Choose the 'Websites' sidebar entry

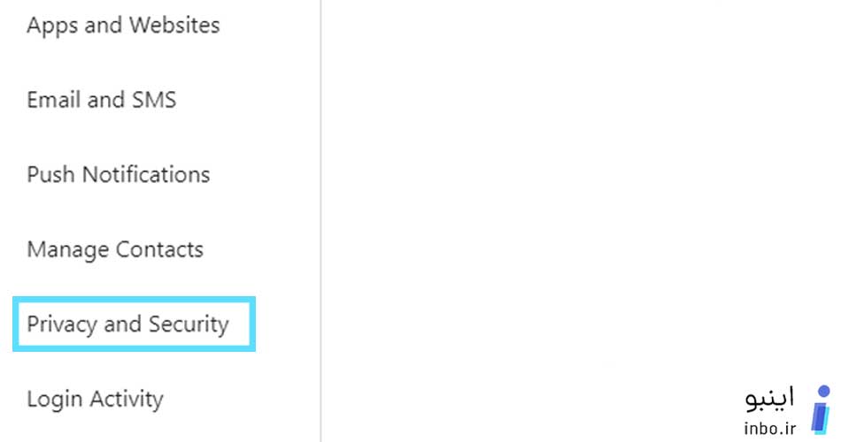point(123,25)
